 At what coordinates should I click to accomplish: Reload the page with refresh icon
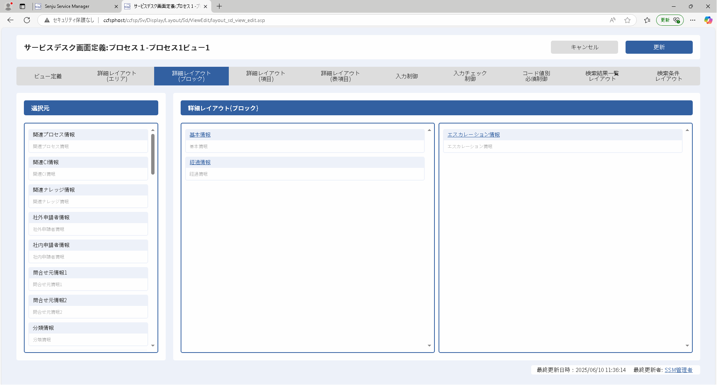pyautogui.click(x=27, y=20)
